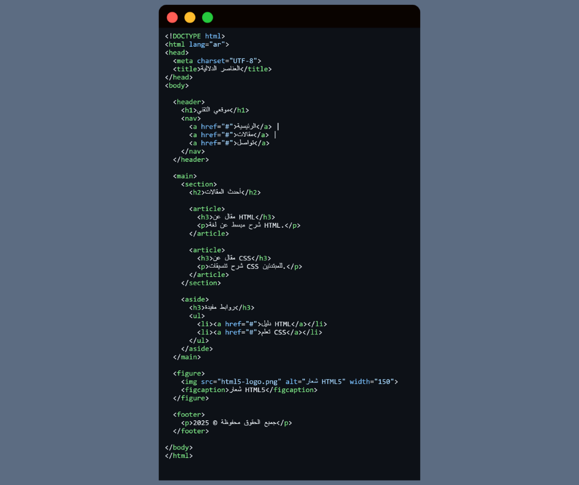Screen dimensions: 579x485
Task: Click the footer paragraph with 2025
Action: [236, 423]
